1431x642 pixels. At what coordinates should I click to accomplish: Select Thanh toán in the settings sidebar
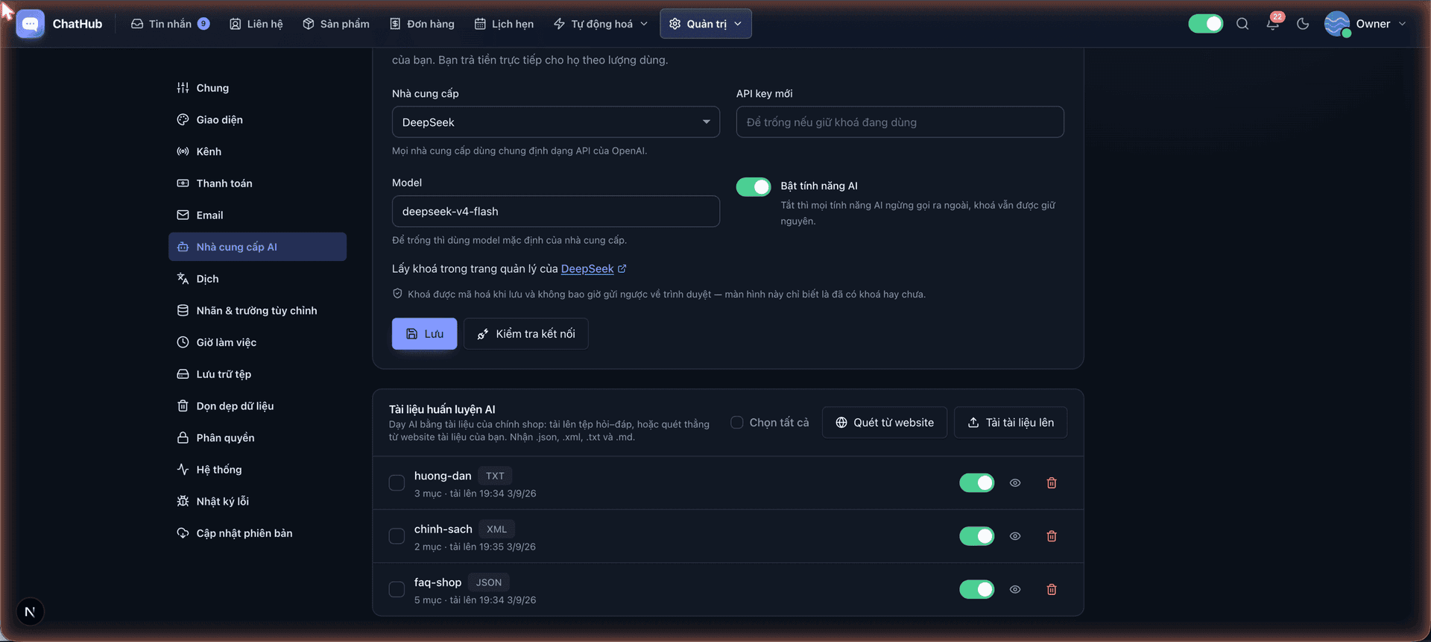coord(257,183)
